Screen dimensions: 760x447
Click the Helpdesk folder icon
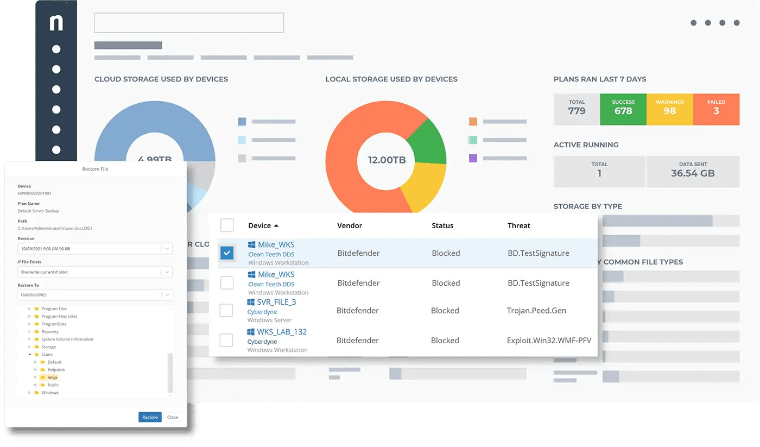43,369
